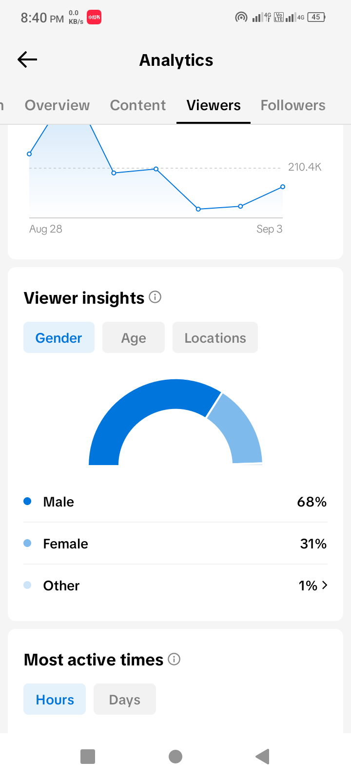Screen dimensions: 351x780
Task: Tap the Android home circle button
Action: pyautogui.click(x=175, y=757)
